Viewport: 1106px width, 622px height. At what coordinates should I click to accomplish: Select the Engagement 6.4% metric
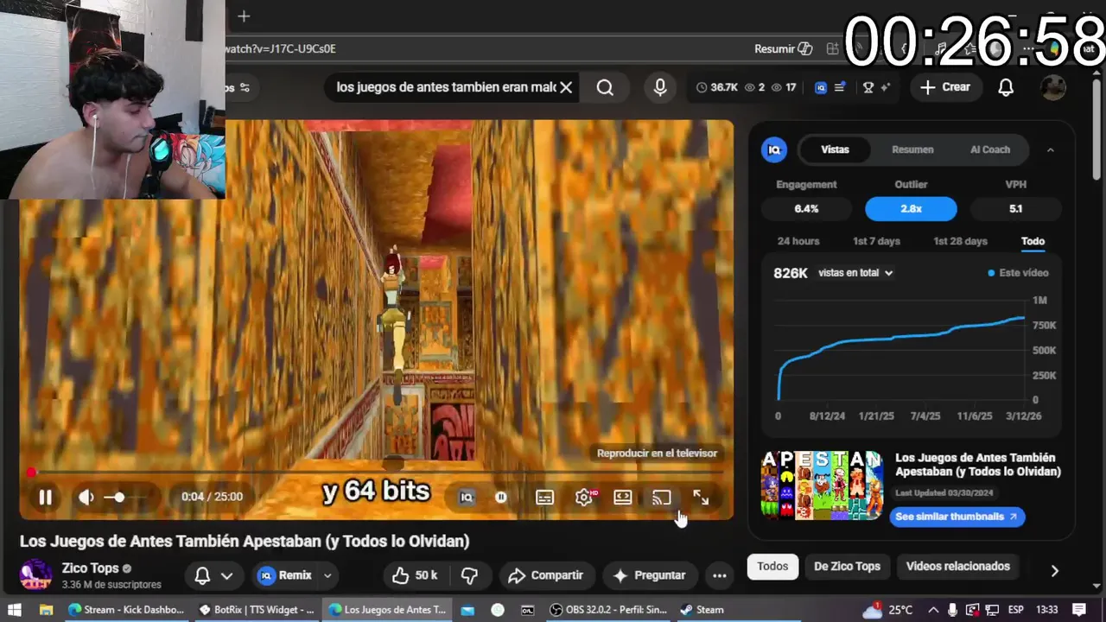(x=806, y=208)
